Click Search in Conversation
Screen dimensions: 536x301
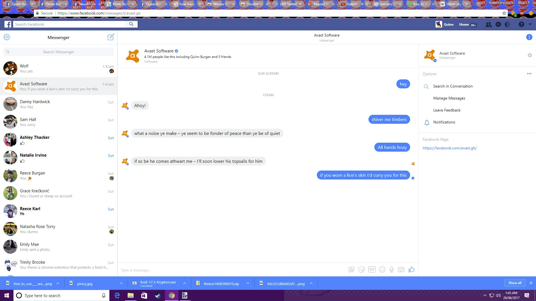coord(453,86)
